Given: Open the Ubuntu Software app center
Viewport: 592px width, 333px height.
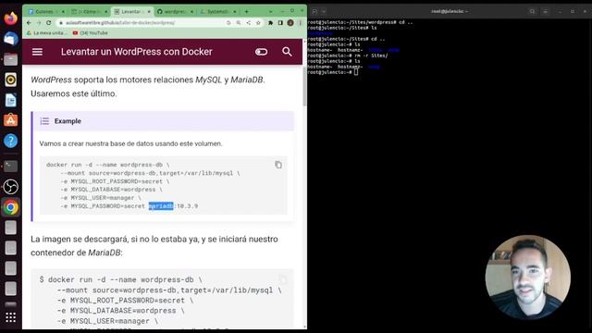Looking at the screenshot, I should [x=10, y=120].
